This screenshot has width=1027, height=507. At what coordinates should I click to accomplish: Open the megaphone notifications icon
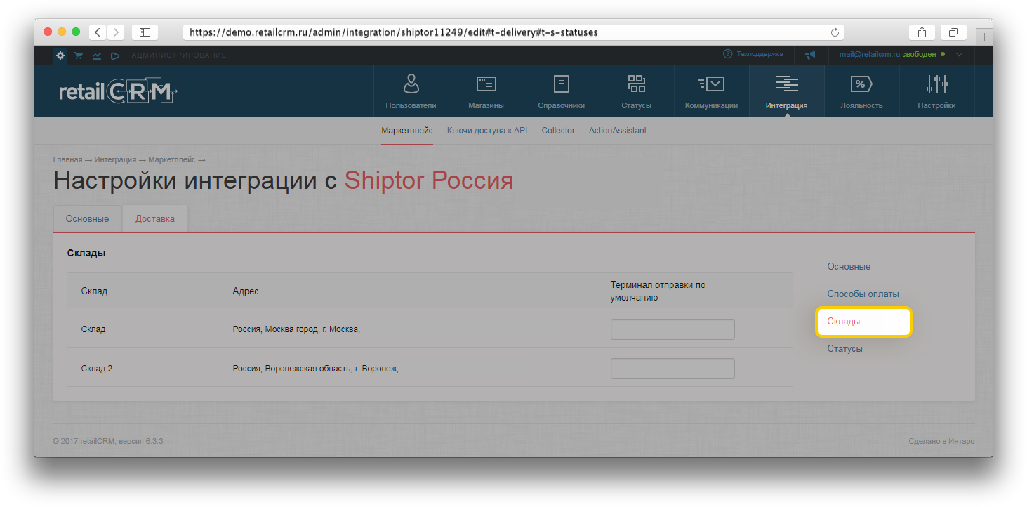tap(810, 55)
